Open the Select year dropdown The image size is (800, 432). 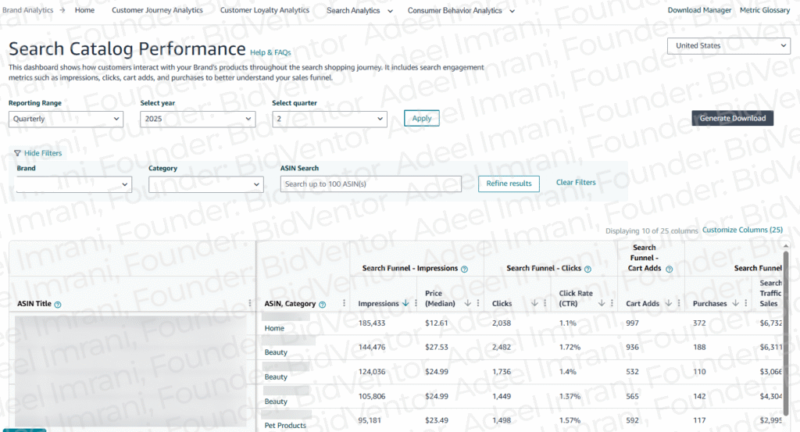pos(198,119)
